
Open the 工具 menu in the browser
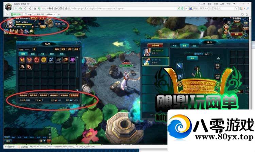(222, 4)
